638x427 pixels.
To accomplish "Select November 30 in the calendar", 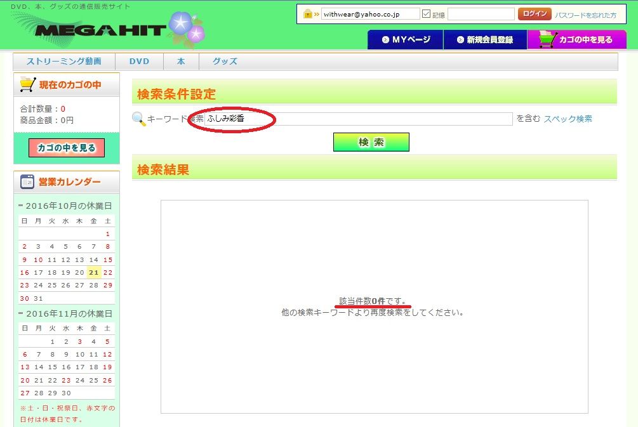I will (x=66, y=393).
